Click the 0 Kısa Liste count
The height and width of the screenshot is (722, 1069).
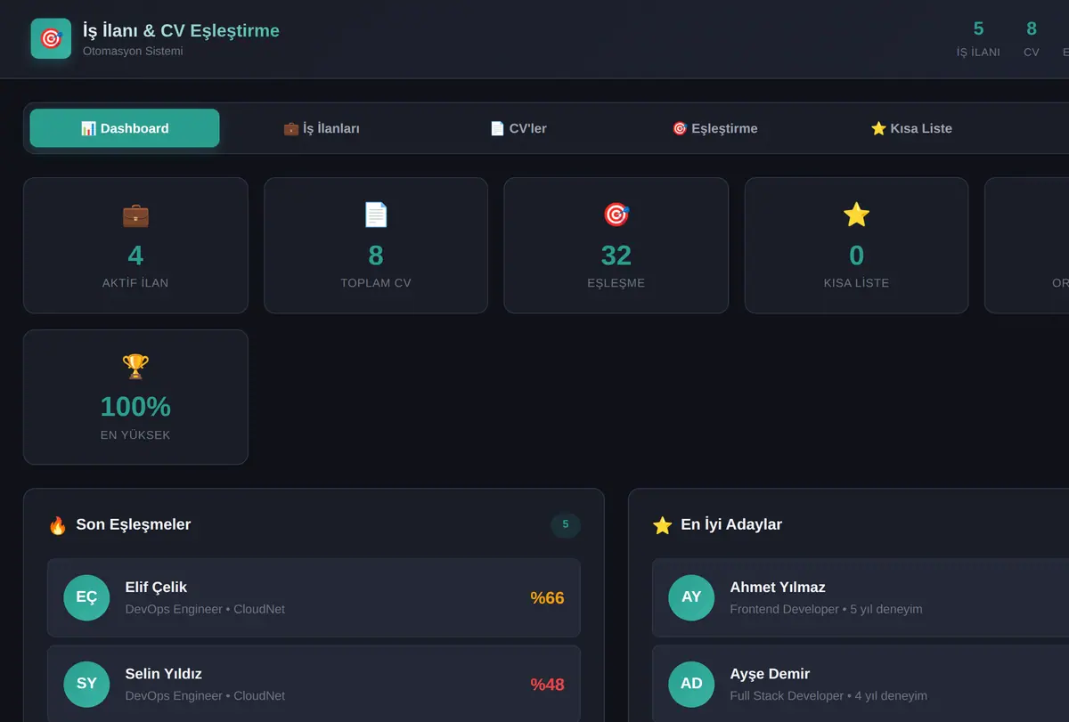pos(856,256)
